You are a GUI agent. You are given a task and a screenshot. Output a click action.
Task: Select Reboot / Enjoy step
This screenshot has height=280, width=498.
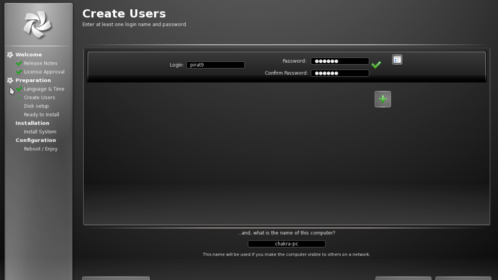pyautogui.click(x=41, y=149)
